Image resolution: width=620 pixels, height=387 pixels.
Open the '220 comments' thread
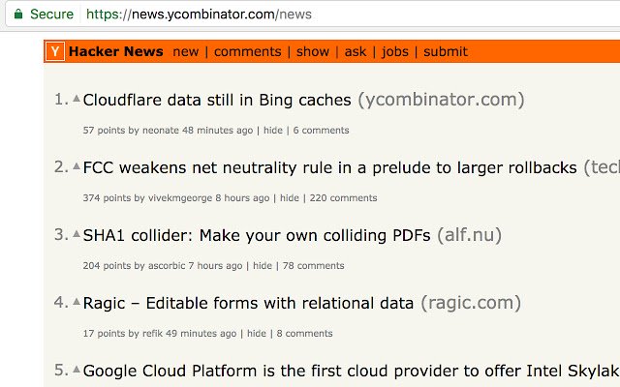tap(342, 198)
